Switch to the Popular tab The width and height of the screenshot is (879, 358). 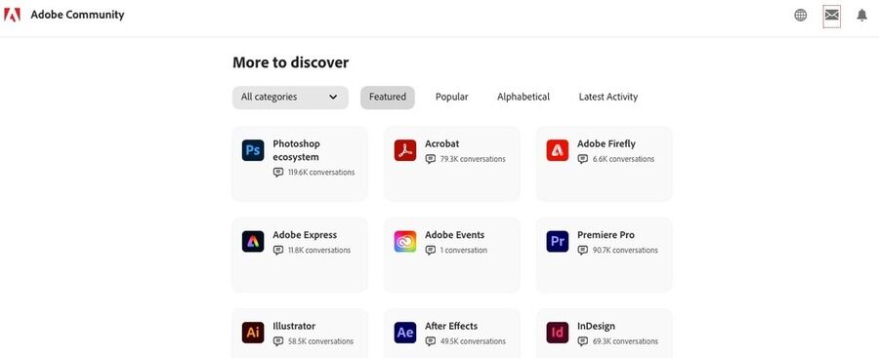452,97
